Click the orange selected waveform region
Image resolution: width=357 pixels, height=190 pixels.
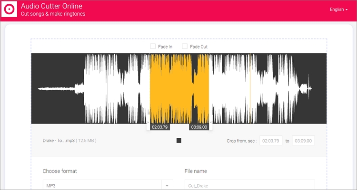click(x=179, y=89)
